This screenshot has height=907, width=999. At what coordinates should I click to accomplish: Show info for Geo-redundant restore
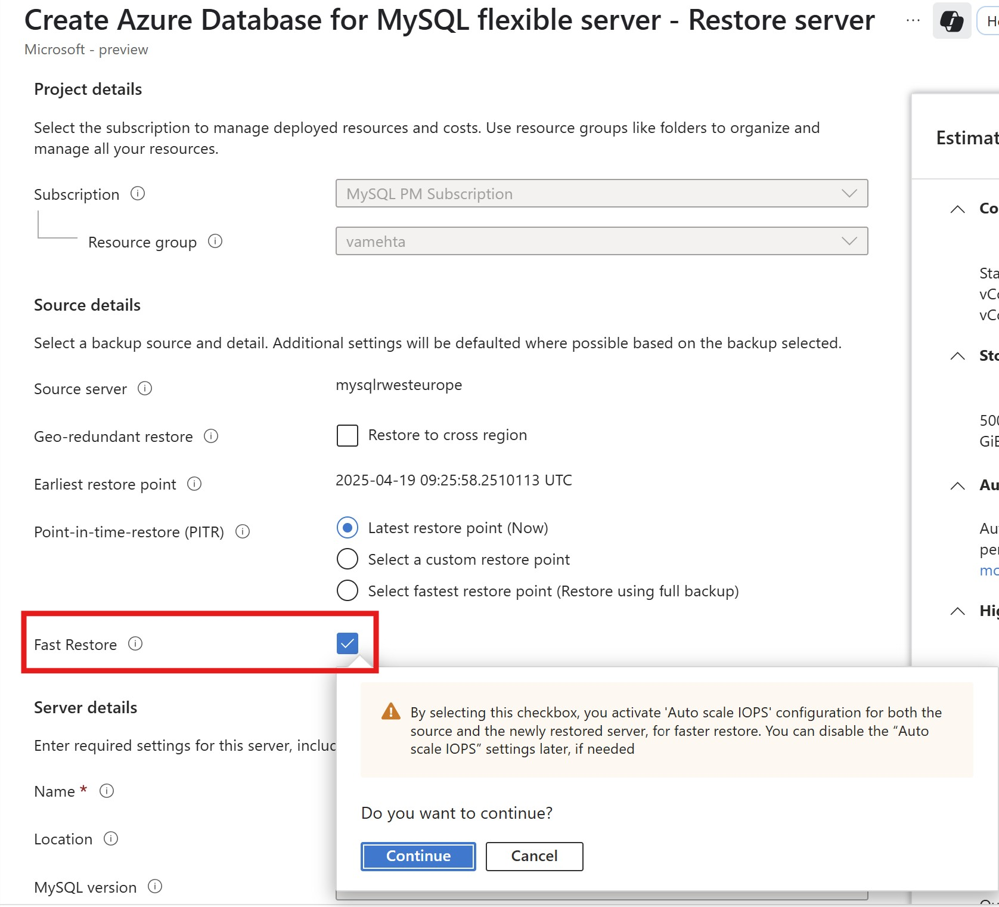tap(211, 437)
